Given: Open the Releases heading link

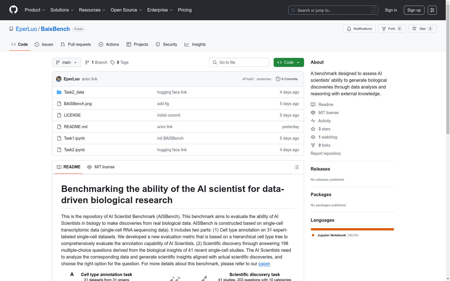Looking at the screenshot, I should click(320, 169).
